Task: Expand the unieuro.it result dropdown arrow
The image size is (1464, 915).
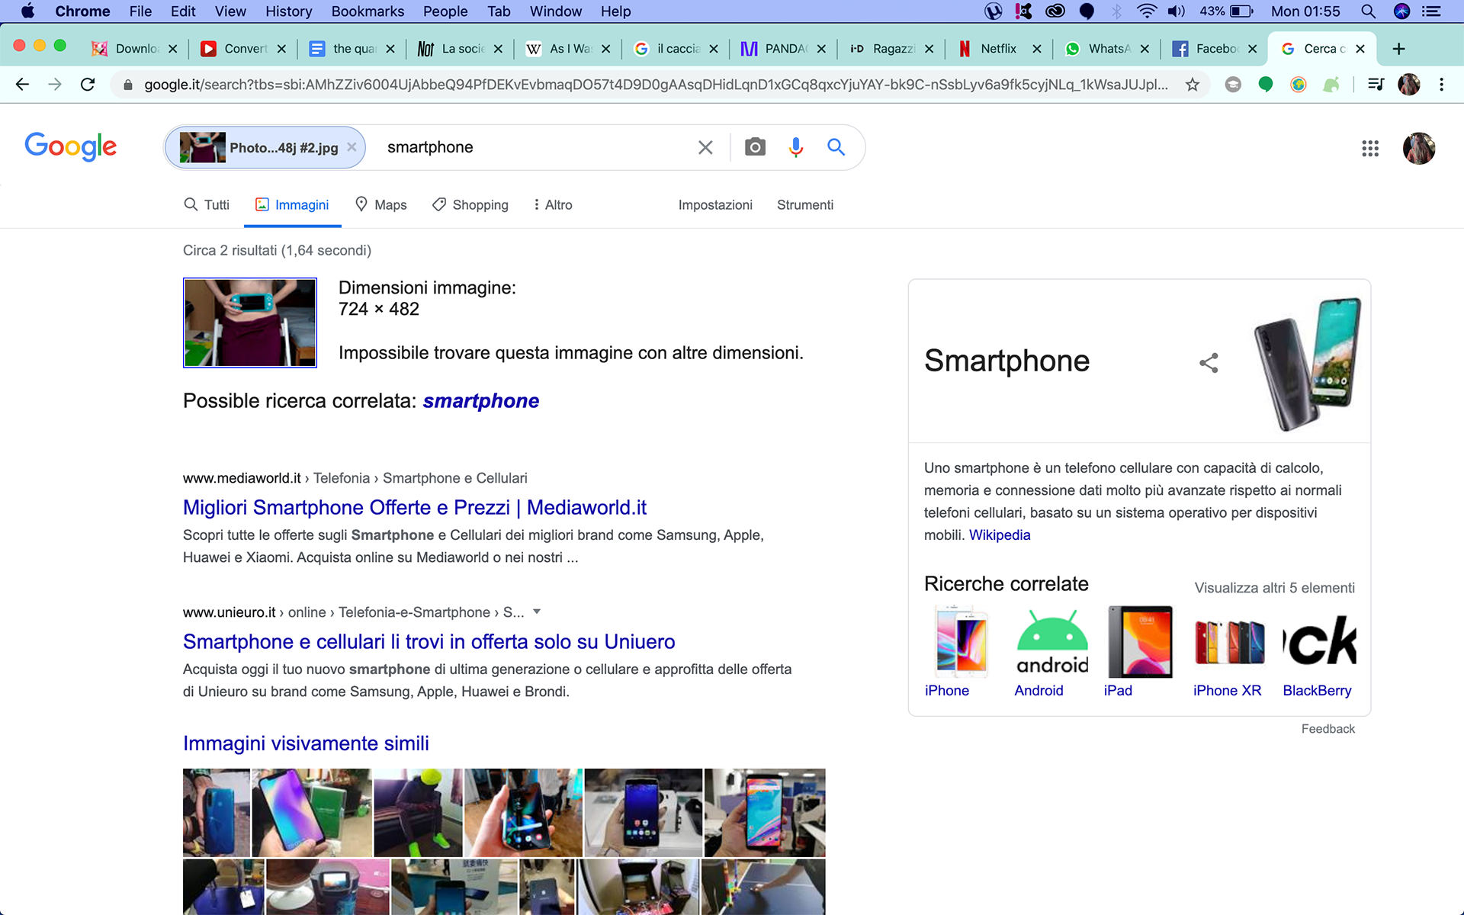Action: point(537,612)
